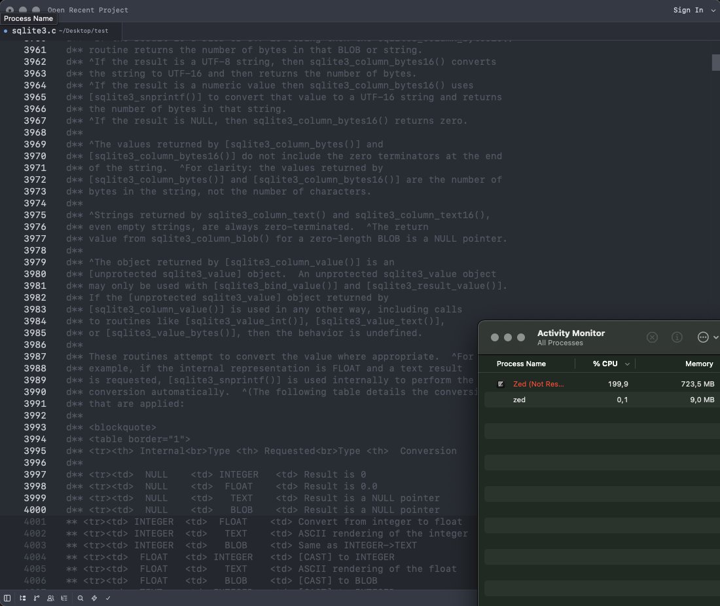Click line number 3961 in the gutter
Screen dimensions: 720x606
[x=35, y=50]
